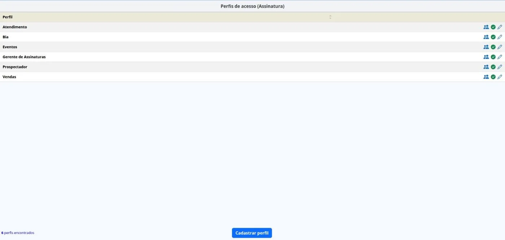Click green check icon in Prospectador row
505x240 pixels.
[x=493, y=67]
